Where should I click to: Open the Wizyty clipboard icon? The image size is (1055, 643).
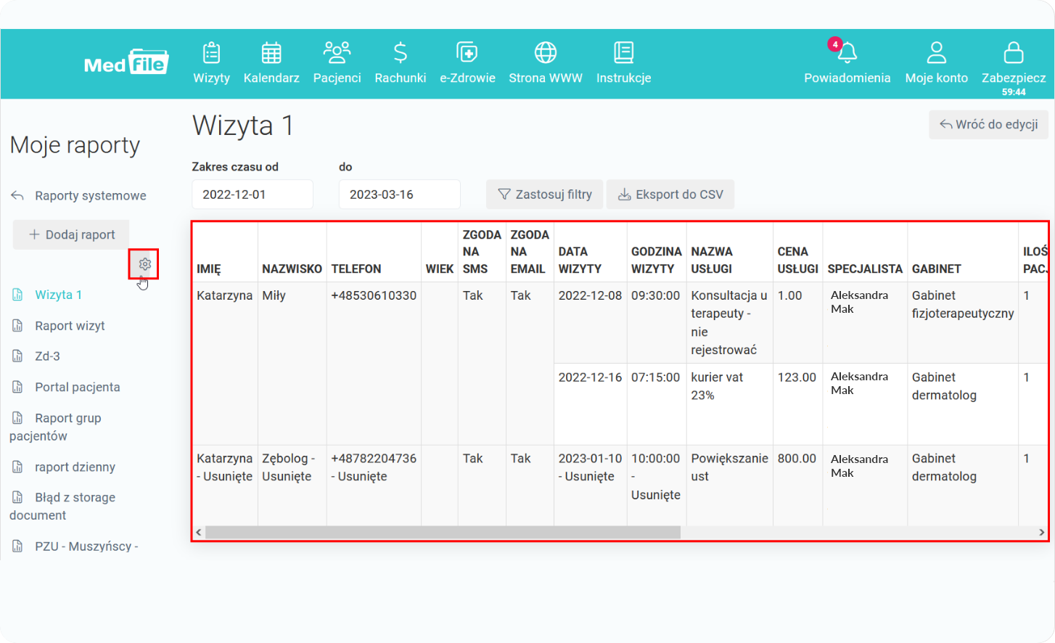tap(211, 52)
